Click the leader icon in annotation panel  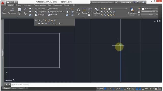(x=89, y=12)
